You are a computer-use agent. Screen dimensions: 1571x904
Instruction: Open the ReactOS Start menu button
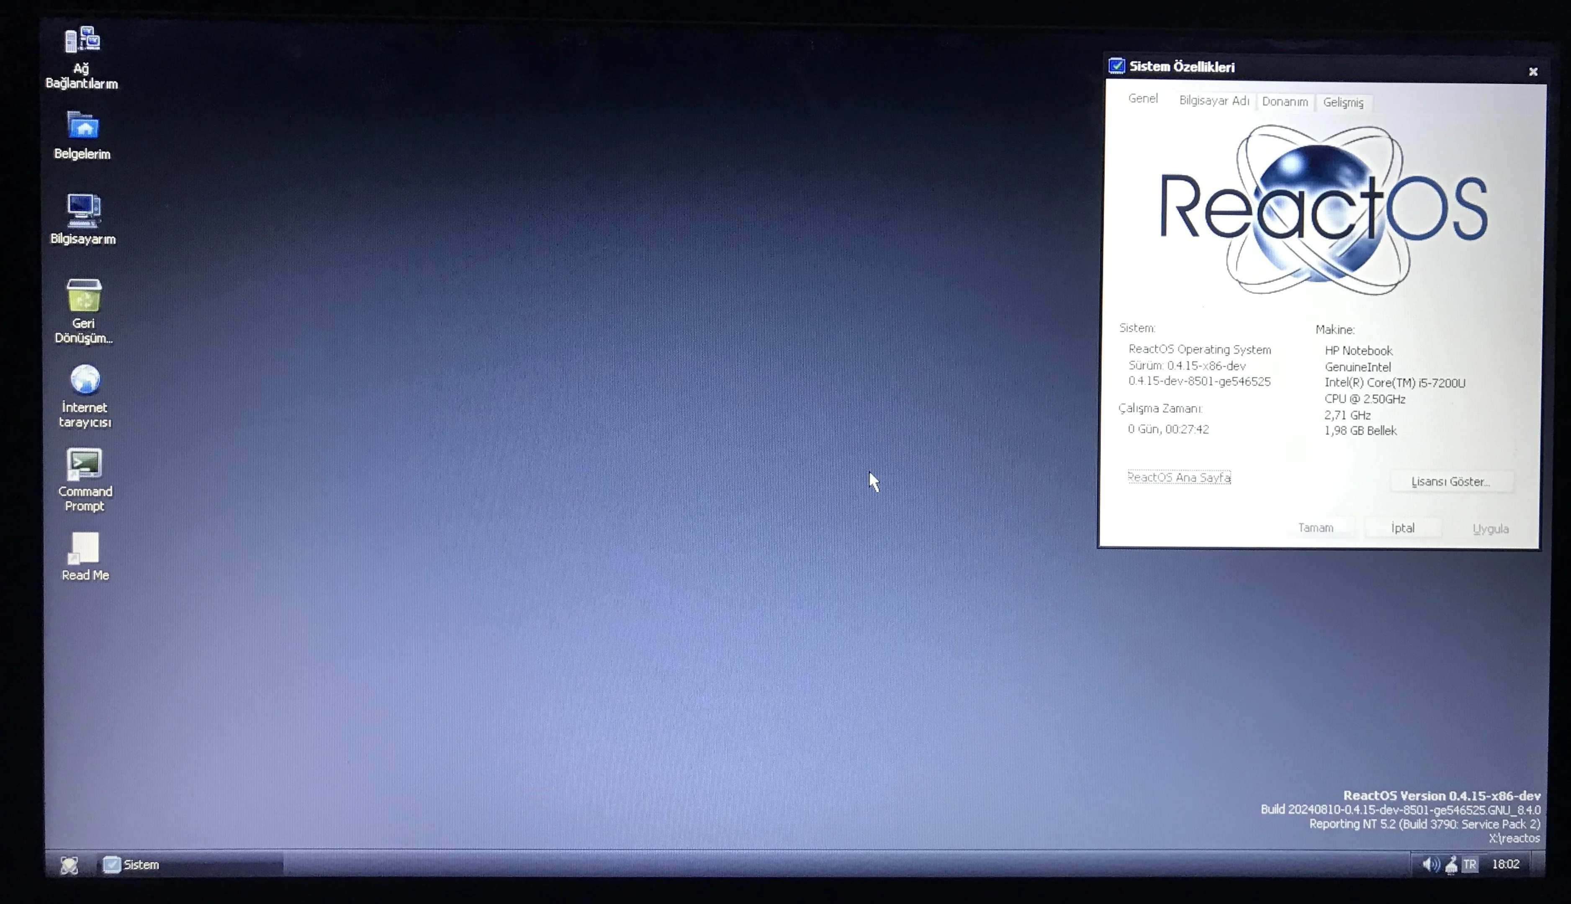click(69, 865)
